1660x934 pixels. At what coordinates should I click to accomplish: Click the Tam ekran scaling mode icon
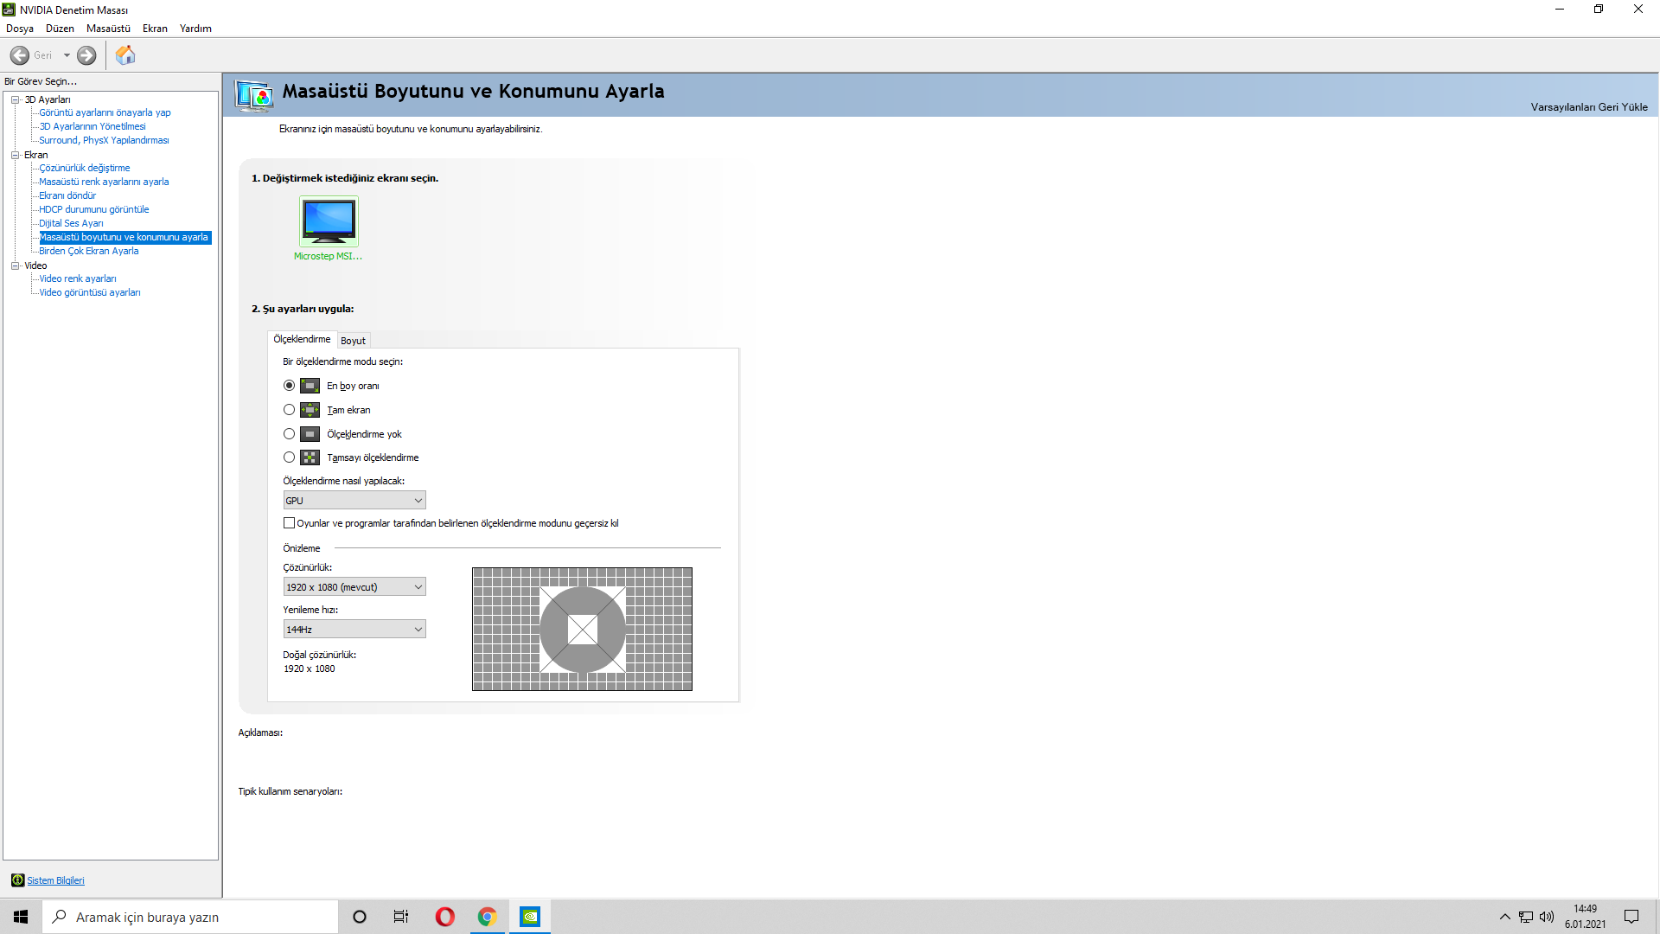coord(310,410)
